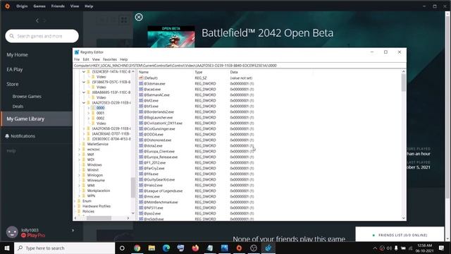Click the tree horizontal scrollbar thumb
The height and width of the screenshot is (254, 451).
click(x=99, y=218)
